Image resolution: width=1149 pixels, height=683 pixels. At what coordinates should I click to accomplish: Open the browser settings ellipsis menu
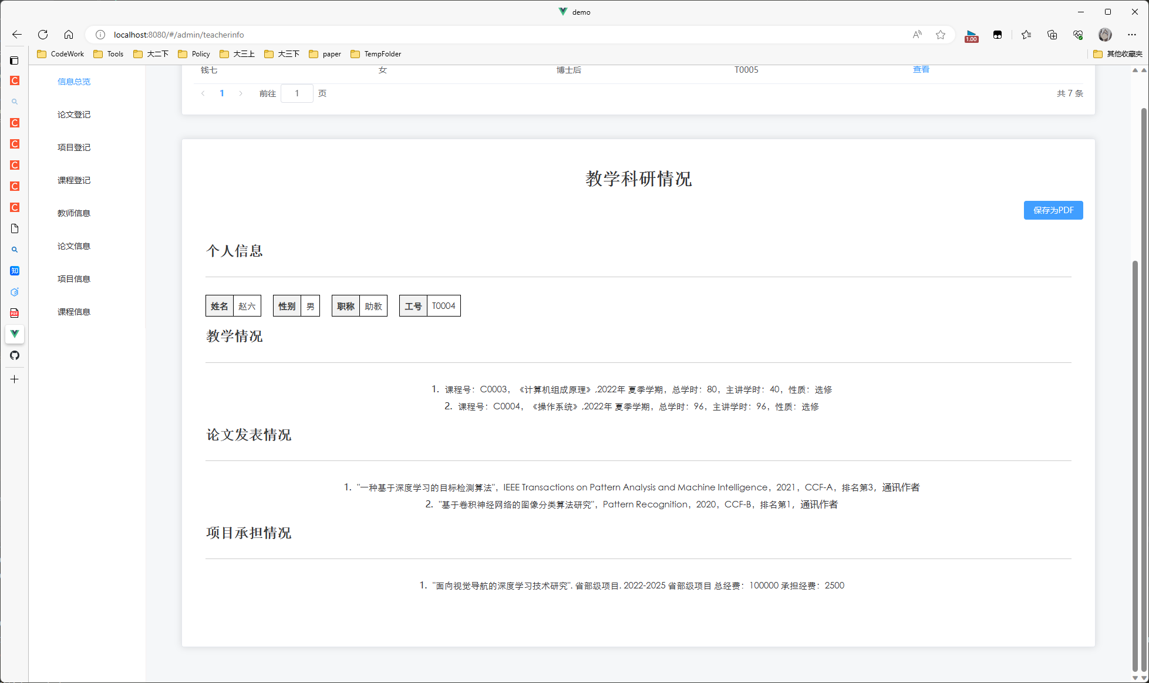[1132, 35]
